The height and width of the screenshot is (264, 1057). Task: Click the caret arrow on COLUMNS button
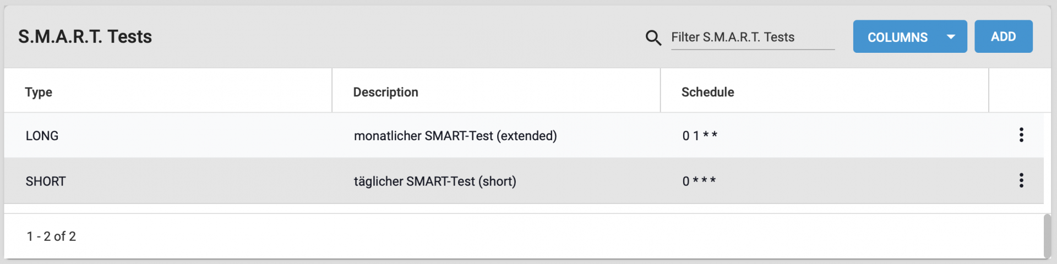(950, 37)
